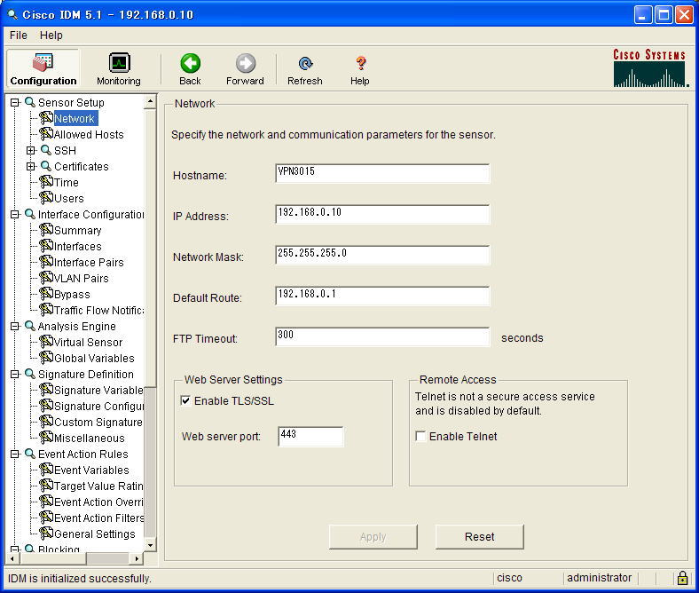699x593 pixels.
Task: Open the Configuration toolbar view
Action: 43,68
